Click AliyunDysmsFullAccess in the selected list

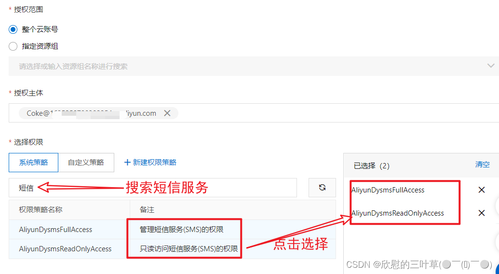click(388, 190)
